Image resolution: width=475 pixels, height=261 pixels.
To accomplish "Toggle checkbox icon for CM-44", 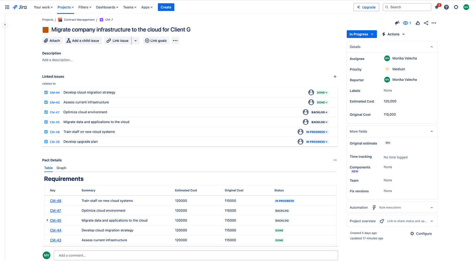I will coord(46,93).
